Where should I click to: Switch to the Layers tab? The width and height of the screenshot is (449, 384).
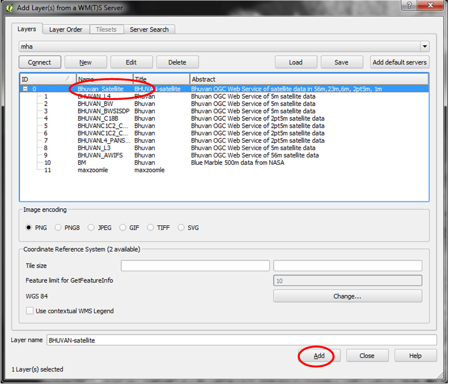pyautogui.click(x=27, y=29)
